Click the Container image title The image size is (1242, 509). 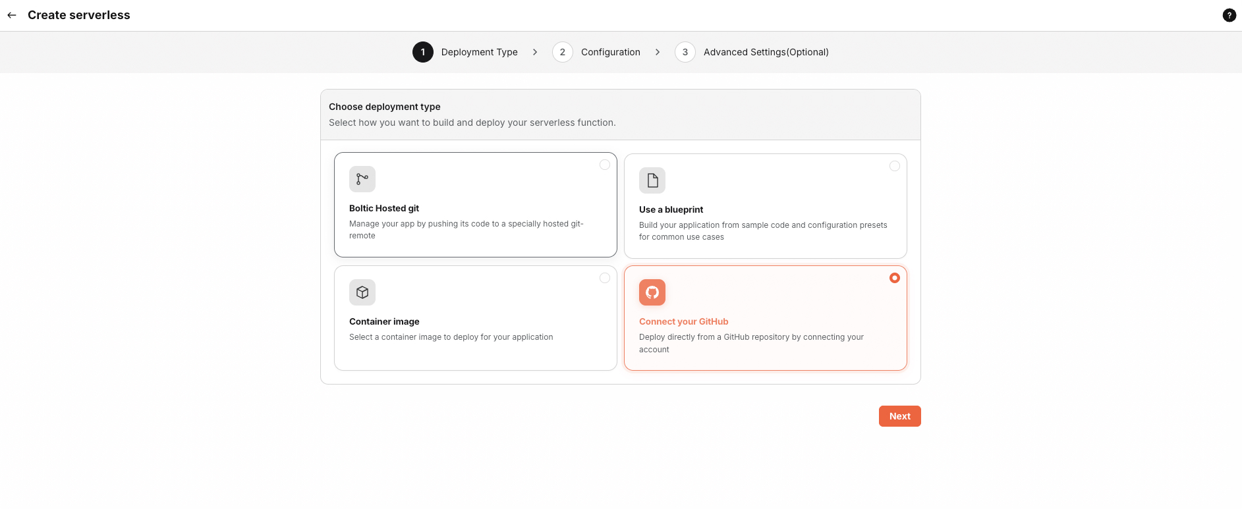(384, 321)
